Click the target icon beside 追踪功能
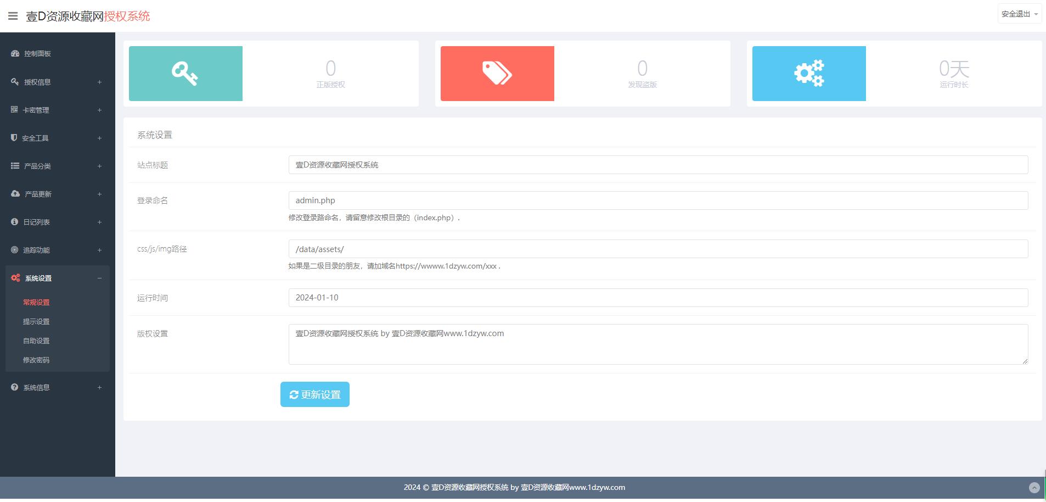 coord(14,249)
